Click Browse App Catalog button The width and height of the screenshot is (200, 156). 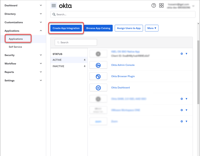coord(98,28)
